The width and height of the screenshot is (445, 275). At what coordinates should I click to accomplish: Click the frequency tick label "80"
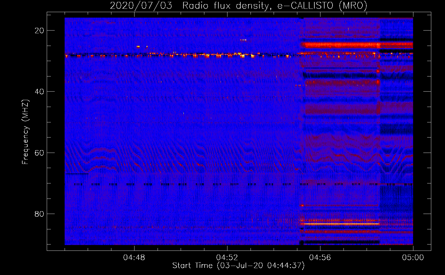39,214
